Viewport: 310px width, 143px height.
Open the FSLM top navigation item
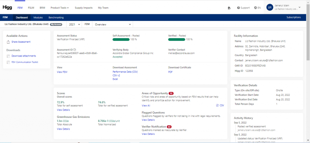31,8
